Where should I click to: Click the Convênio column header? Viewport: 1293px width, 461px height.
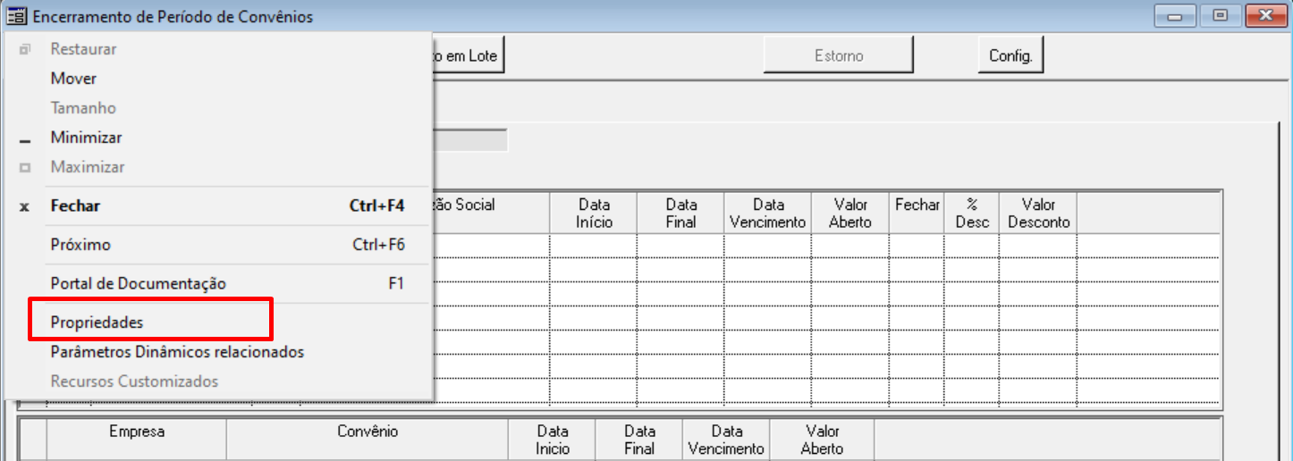[368, 440]
